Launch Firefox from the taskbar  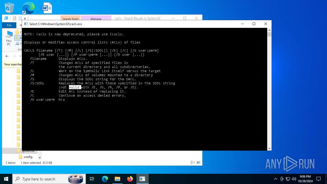click(x=130, y=179)
